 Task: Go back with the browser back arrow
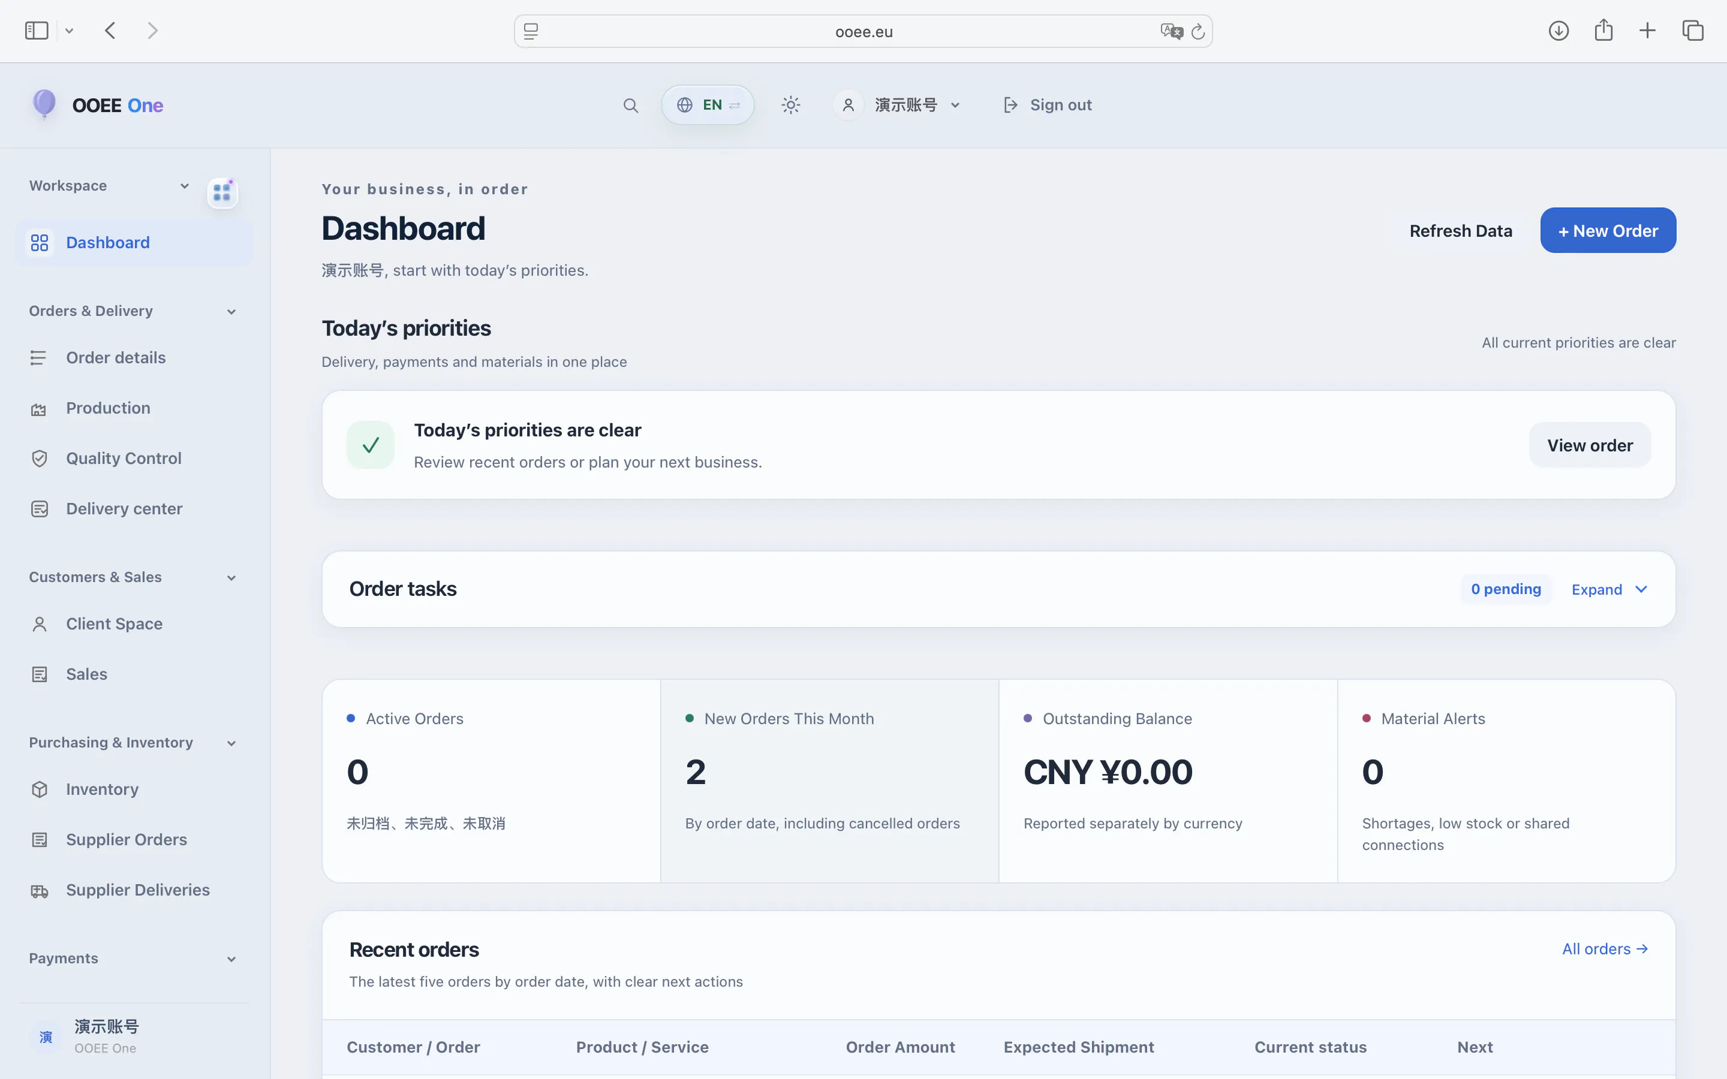point(110,31)
